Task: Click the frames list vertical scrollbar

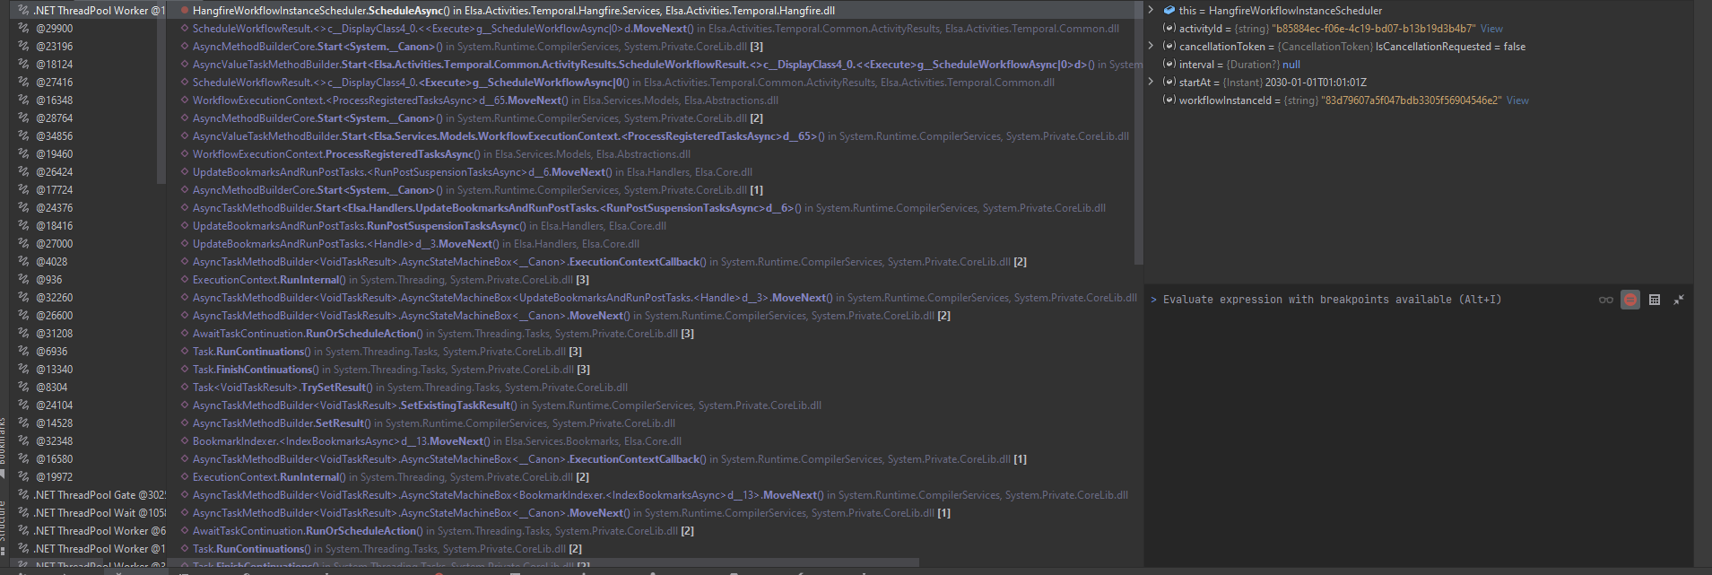Action: pos(1139,133)
